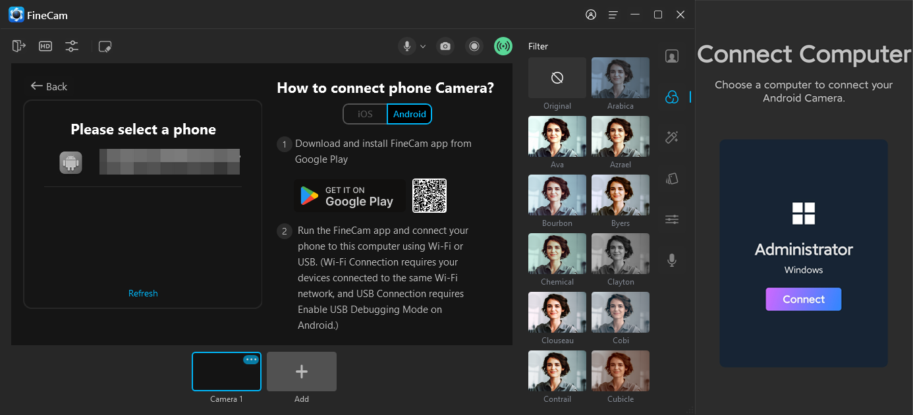Select the Android phone icon in the list
Viewport: 913px width, 415px height.
[x=71, y=163]
